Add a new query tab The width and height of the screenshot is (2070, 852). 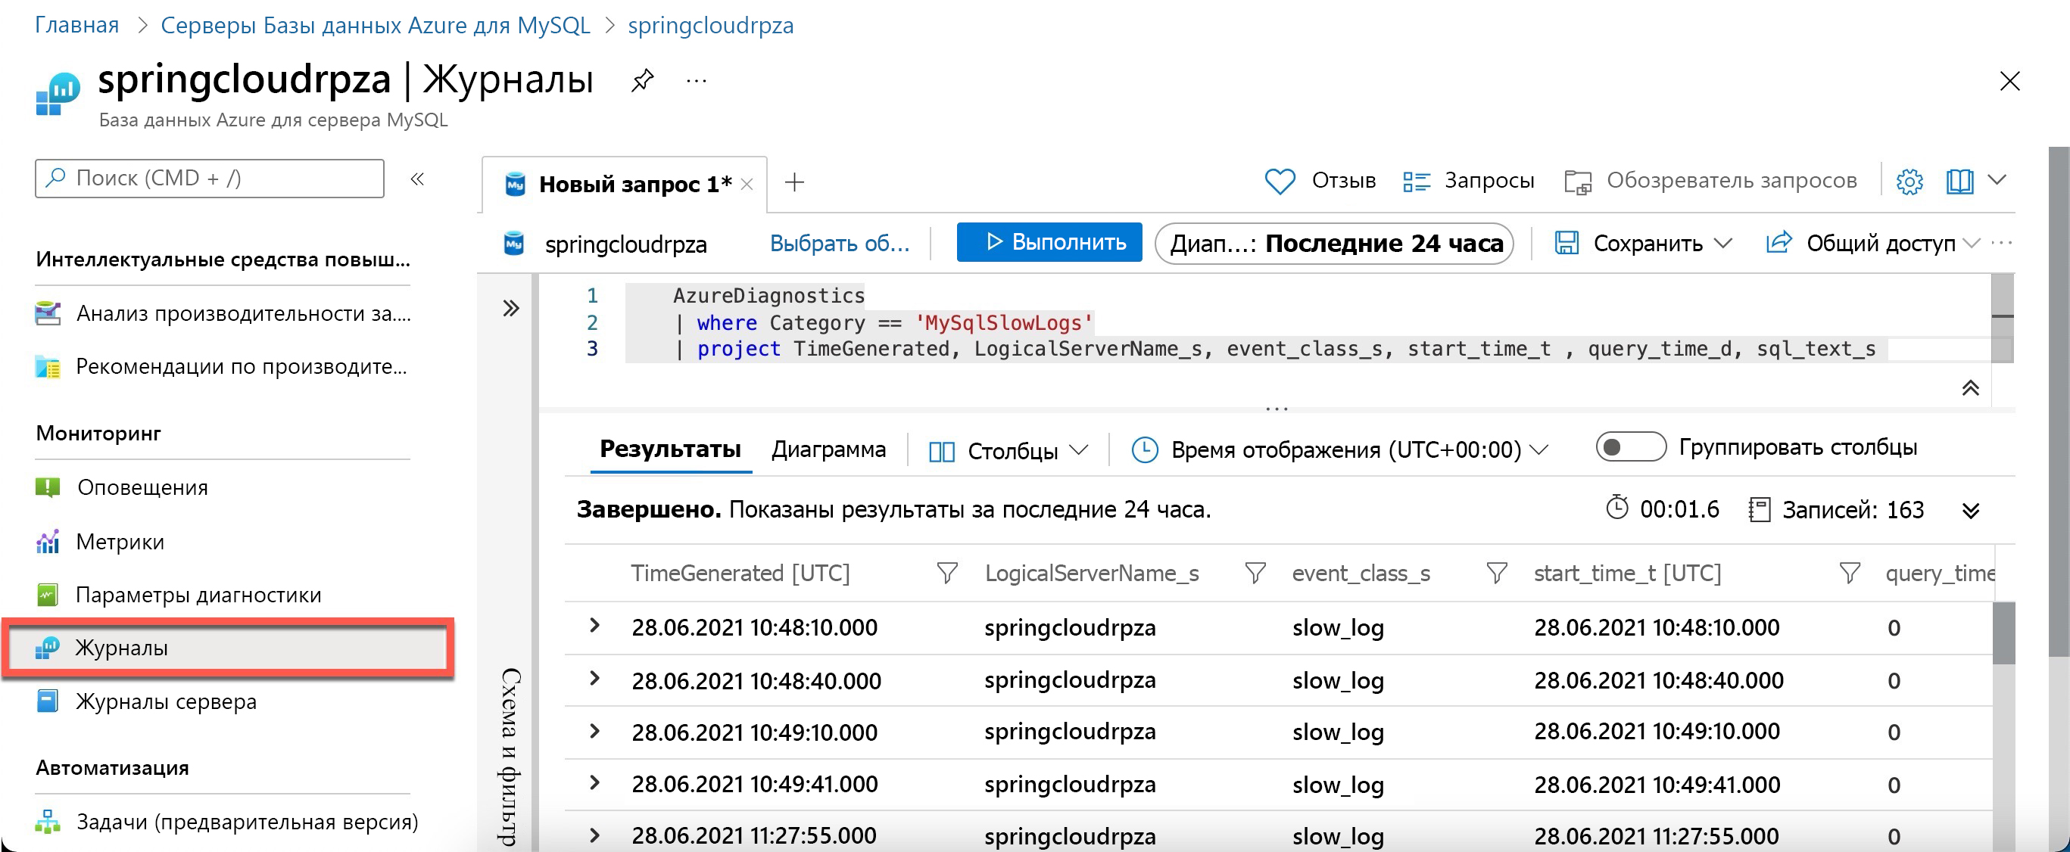pyautogui.click(x=794, y=182)
